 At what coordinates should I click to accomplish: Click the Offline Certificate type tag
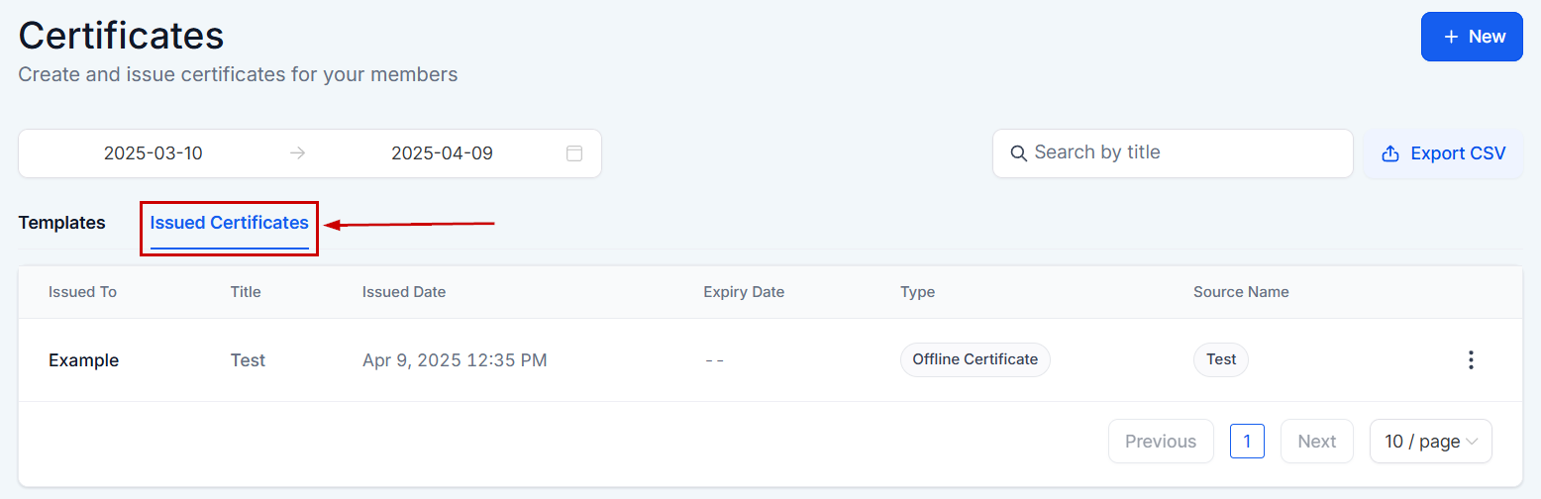pos(975,359)
